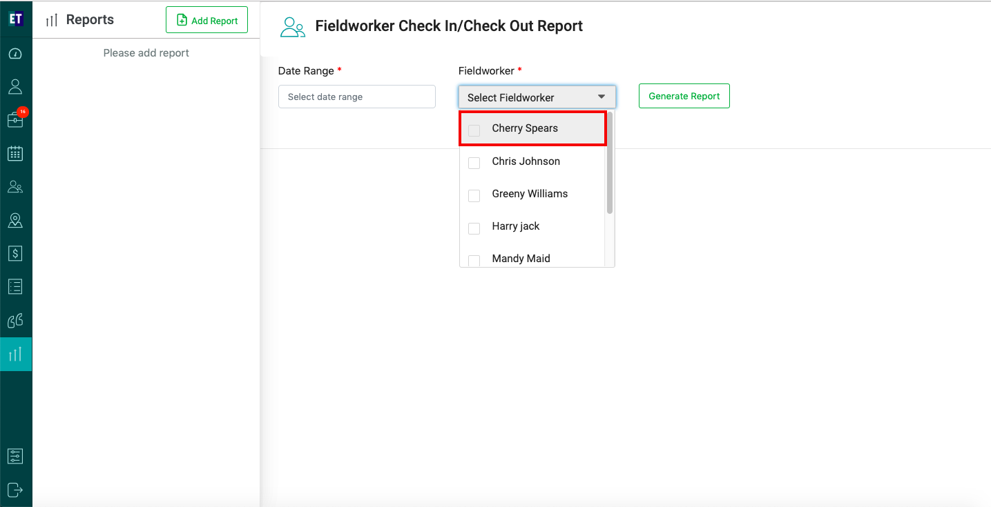The height and width of the screenshot is (507, 991).
Task: Open the dashboard gauge icon
Action: tap(15, 54)
